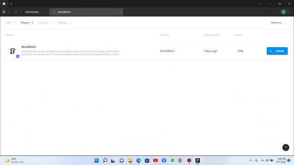Open File Explorer from taskbar
Image resolution: width=294 pixels, height=165 pixels.
[130, 160]
